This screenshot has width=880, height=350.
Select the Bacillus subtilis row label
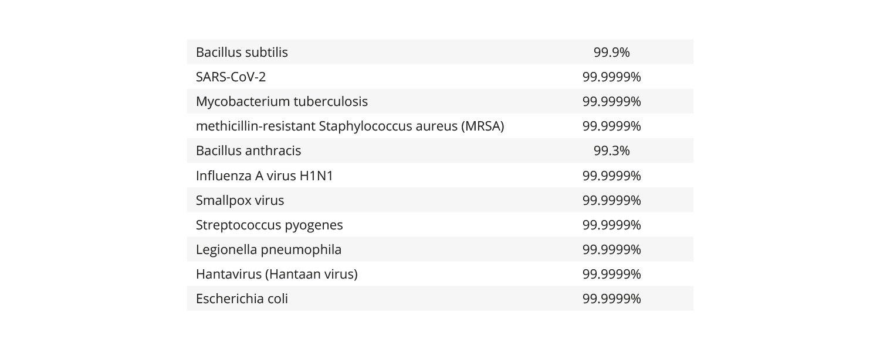(242, 52)
